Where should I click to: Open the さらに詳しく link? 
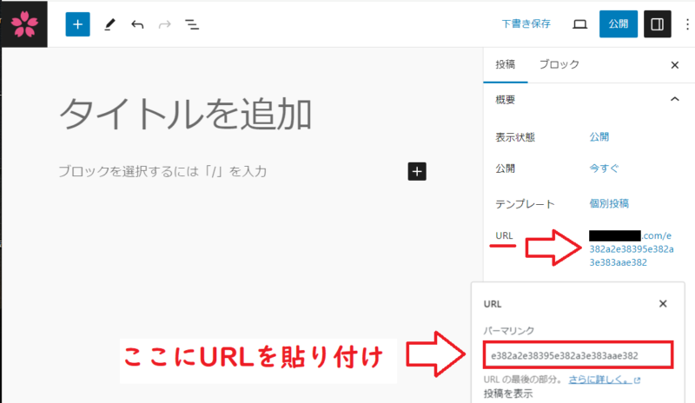605,380
